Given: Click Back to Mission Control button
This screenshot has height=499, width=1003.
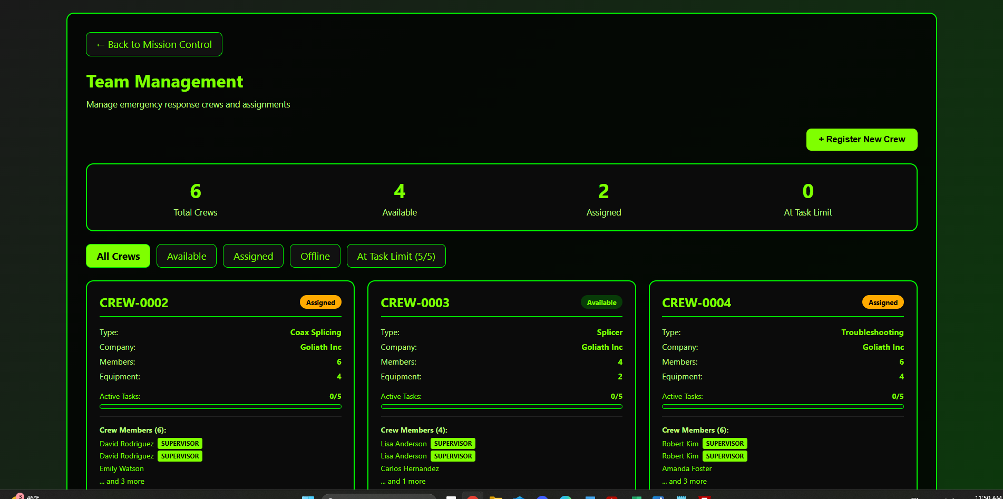Looking at the screenshot, I should (154, 44).
